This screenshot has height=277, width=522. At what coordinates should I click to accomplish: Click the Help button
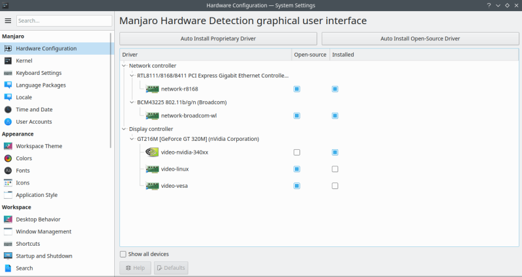click(x=135, y=268)
